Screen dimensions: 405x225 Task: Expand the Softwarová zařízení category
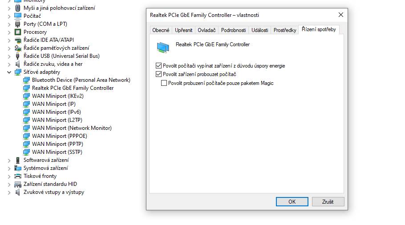pos(9,161)
